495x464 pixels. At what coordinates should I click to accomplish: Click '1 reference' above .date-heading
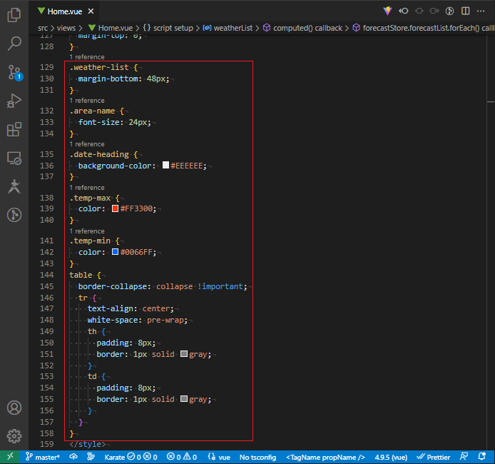tap(87, 144)
